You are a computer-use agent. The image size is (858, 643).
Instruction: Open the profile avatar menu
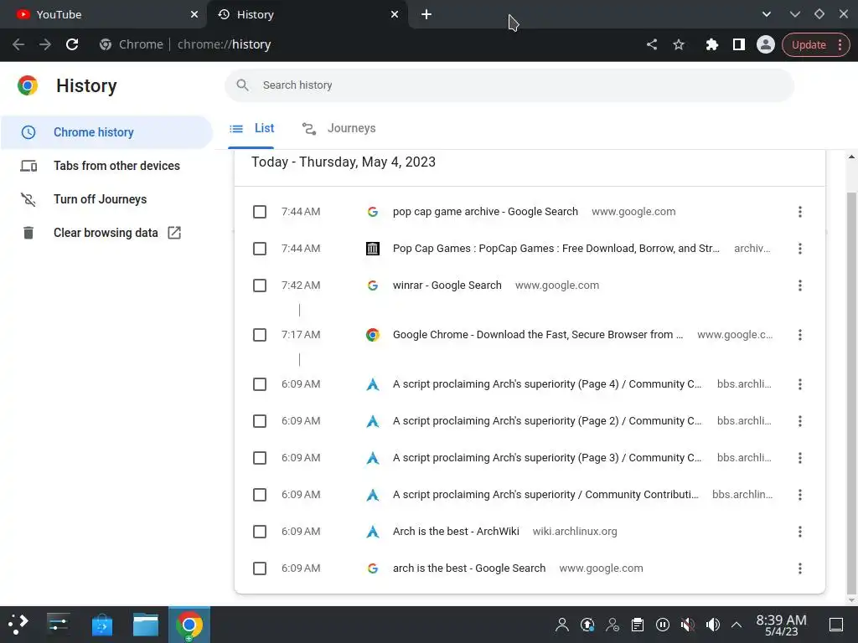coord(766,44)
